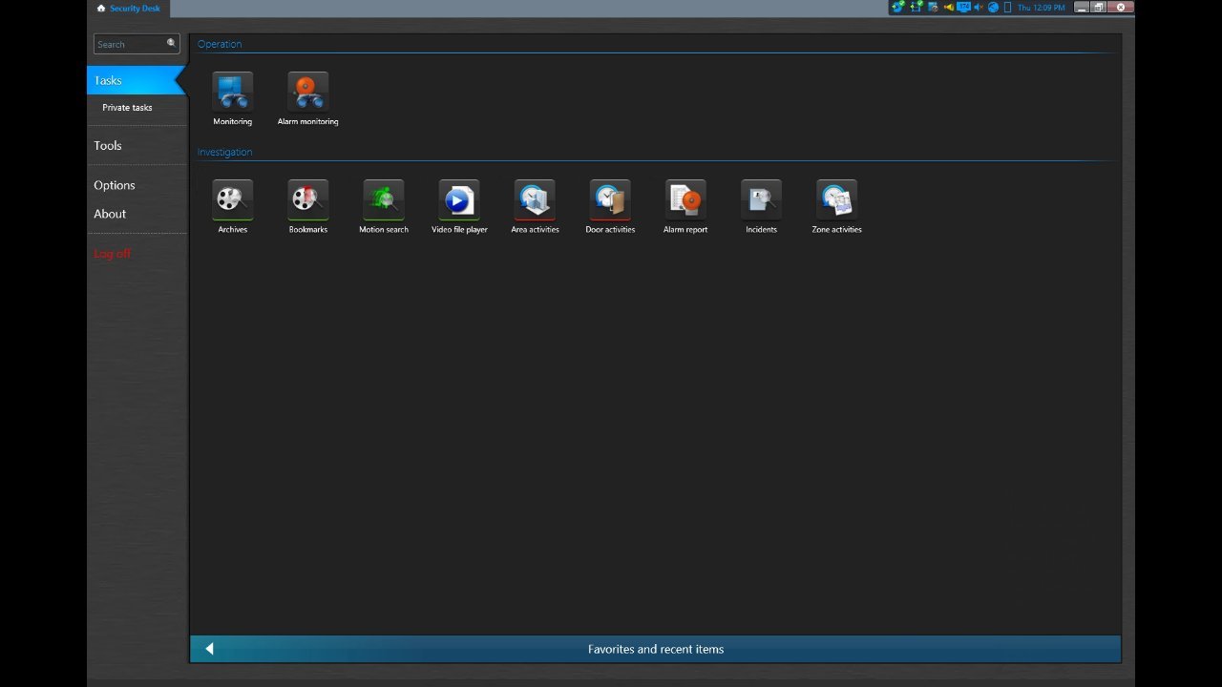Close the Security Desk window
Image resolution: width=1222 pixels, height=687 pixels.
tap(1121, 8)
